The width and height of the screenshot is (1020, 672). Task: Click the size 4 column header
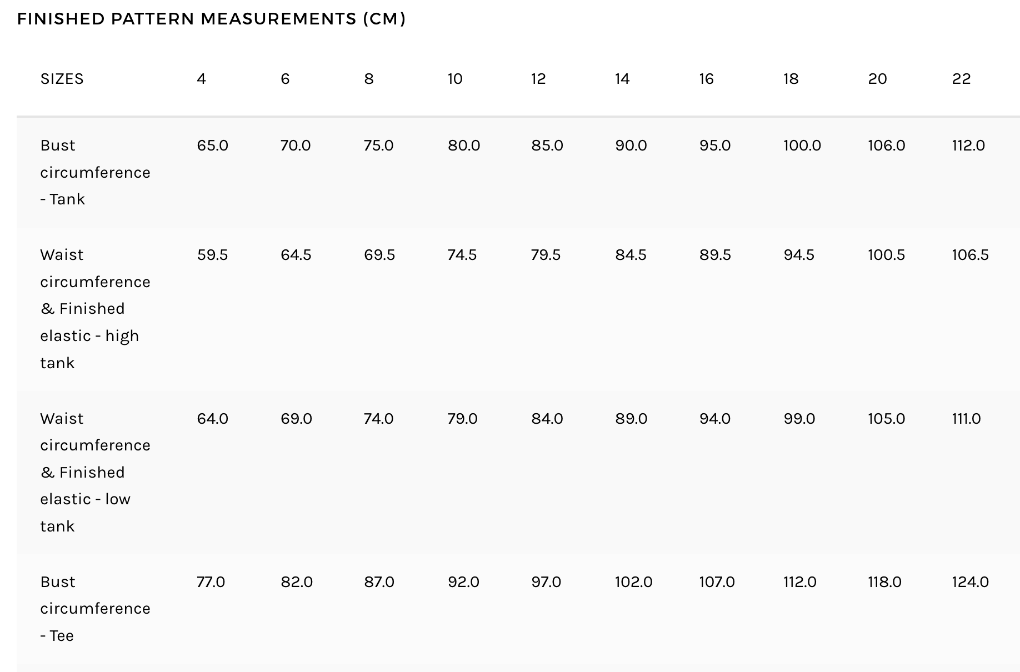click(x=201, y=79)
